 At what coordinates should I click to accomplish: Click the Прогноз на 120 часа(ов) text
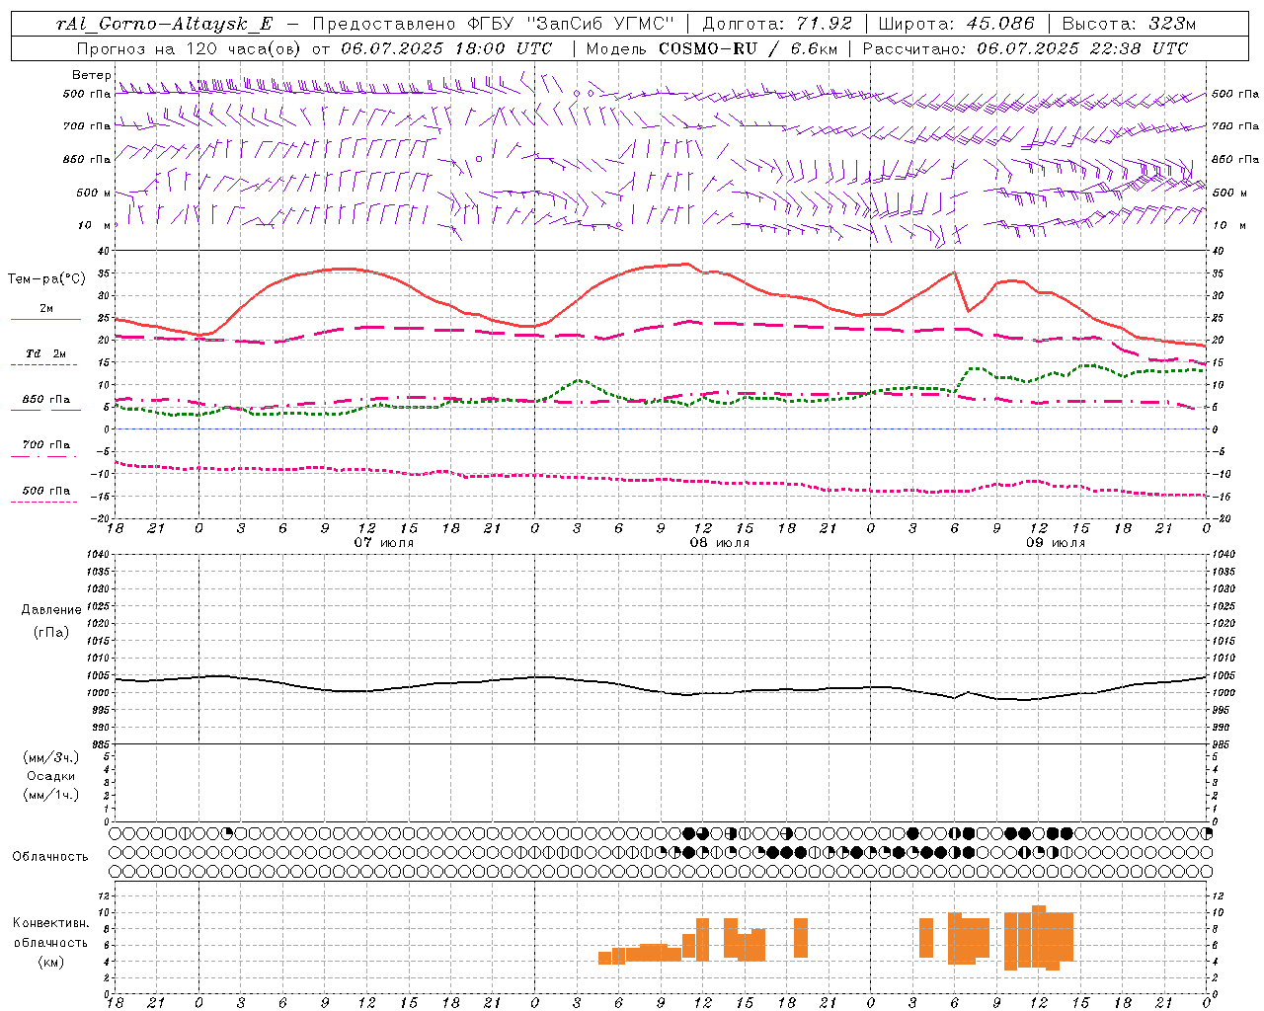pos(191,48)
